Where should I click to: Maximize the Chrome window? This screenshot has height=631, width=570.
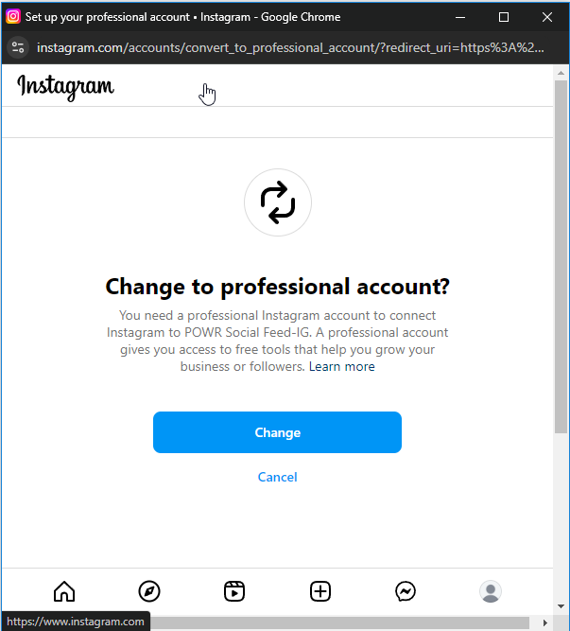click(x=504, y=17)
